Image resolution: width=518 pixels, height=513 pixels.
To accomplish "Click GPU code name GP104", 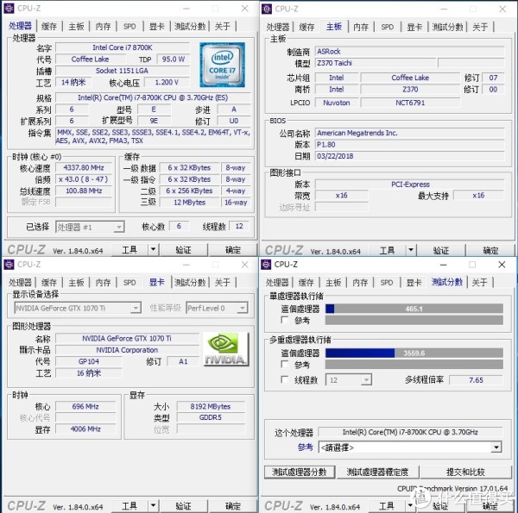I will point(89,361).
